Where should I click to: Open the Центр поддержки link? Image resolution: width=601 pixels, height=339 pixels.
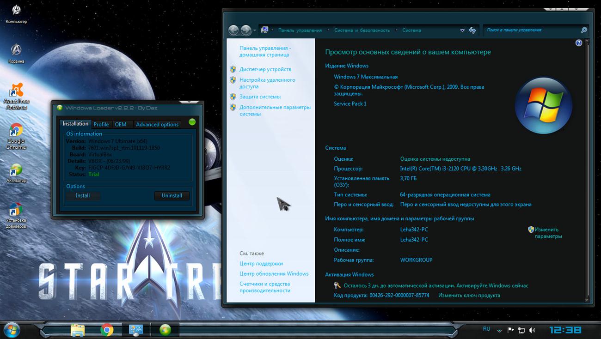(x=261, y=263)
